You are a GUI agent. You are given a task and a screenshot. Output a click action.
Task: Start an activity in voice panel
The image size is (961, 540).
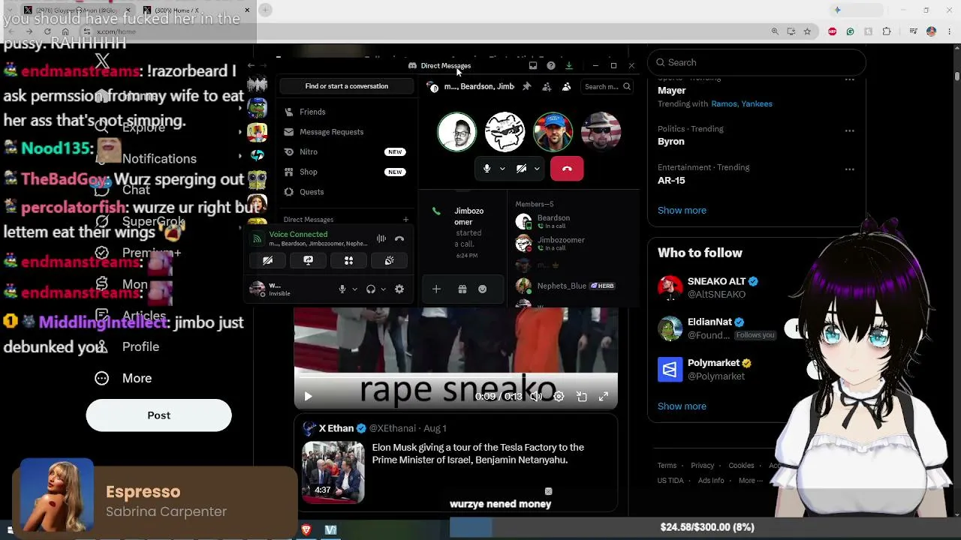tap(348, 260)
